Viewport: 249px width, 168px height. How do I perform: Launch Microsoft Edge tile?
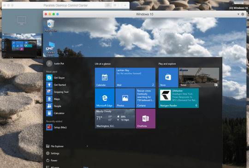[x=105, y=98]
